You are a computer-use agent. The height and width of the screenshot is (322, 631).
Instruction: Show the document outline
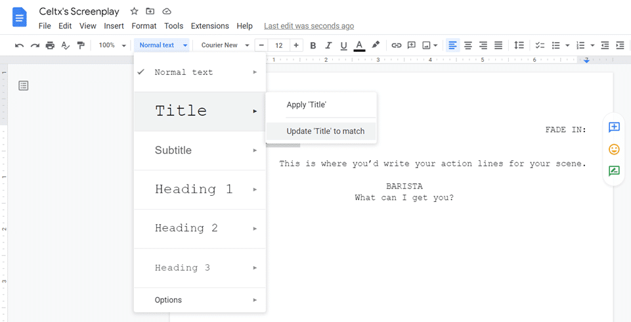(24, 85)
